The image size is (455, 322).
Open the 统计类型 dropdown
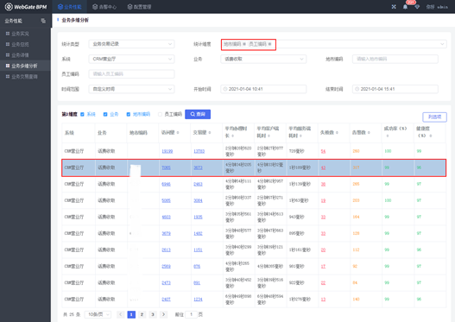point(131,44)
